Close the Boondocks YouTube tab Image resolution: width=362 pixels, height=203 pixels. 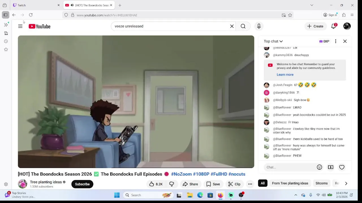tap(111, 5)
